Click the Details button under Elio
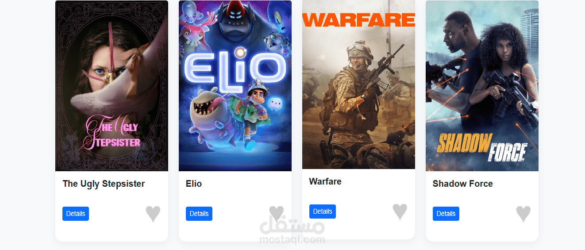 coord(199,214)
